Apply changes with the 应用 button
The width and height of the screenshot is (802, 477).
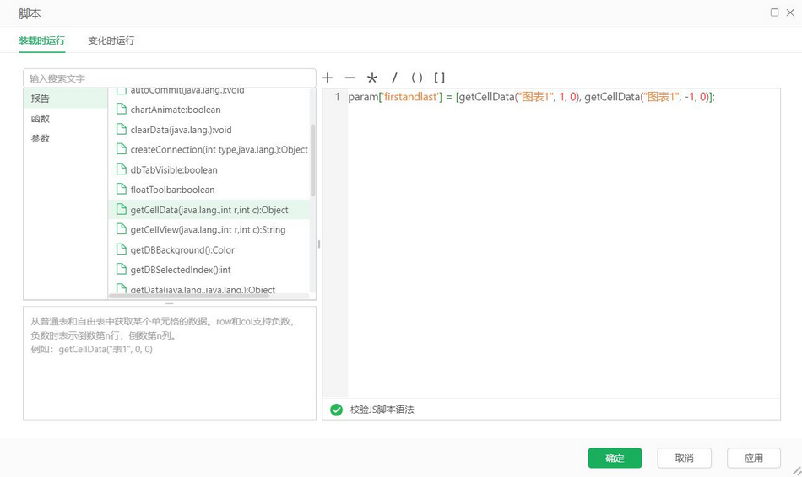tap(753, 458)
